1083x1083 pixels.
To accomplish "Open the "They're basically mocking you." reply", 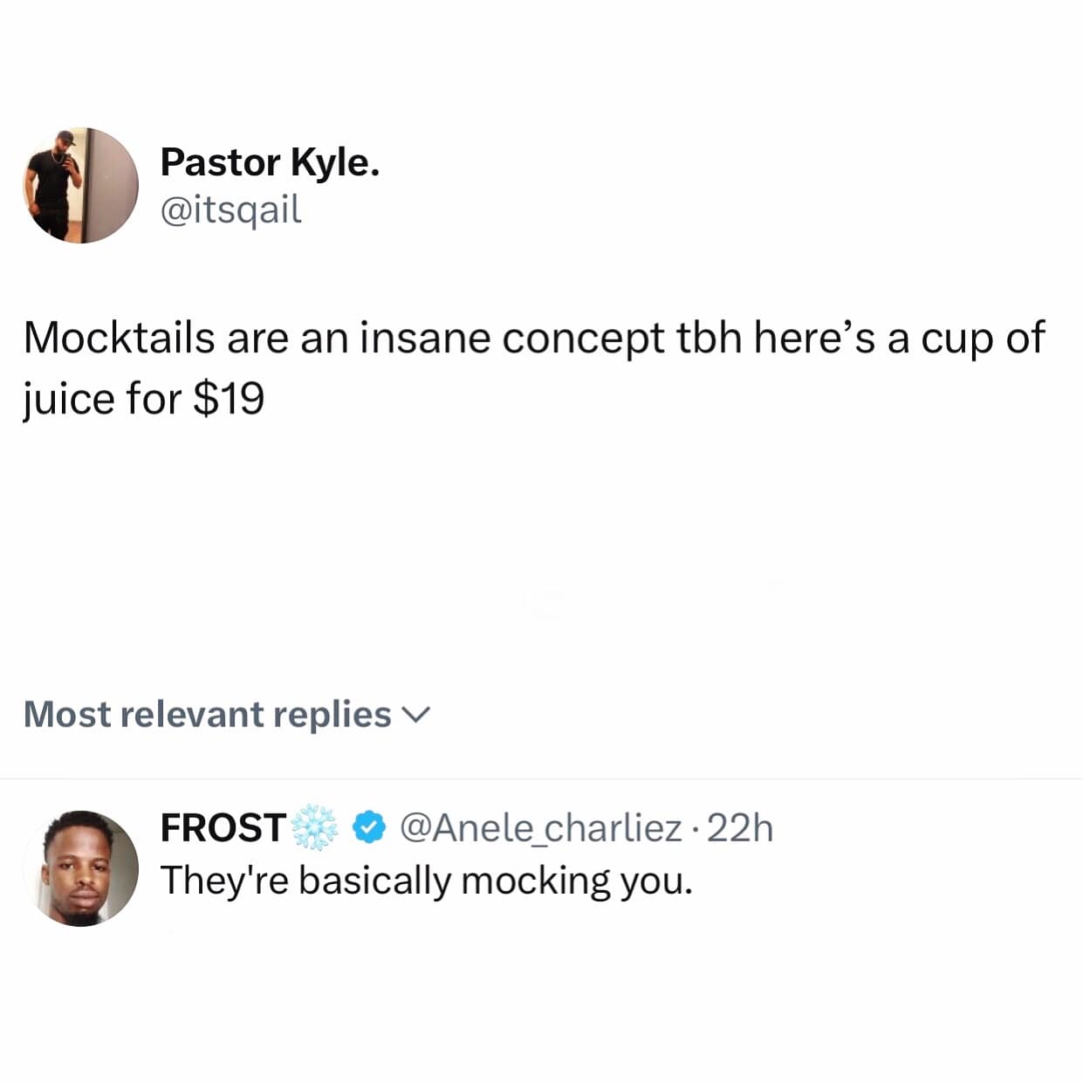I will coord(426,880).
